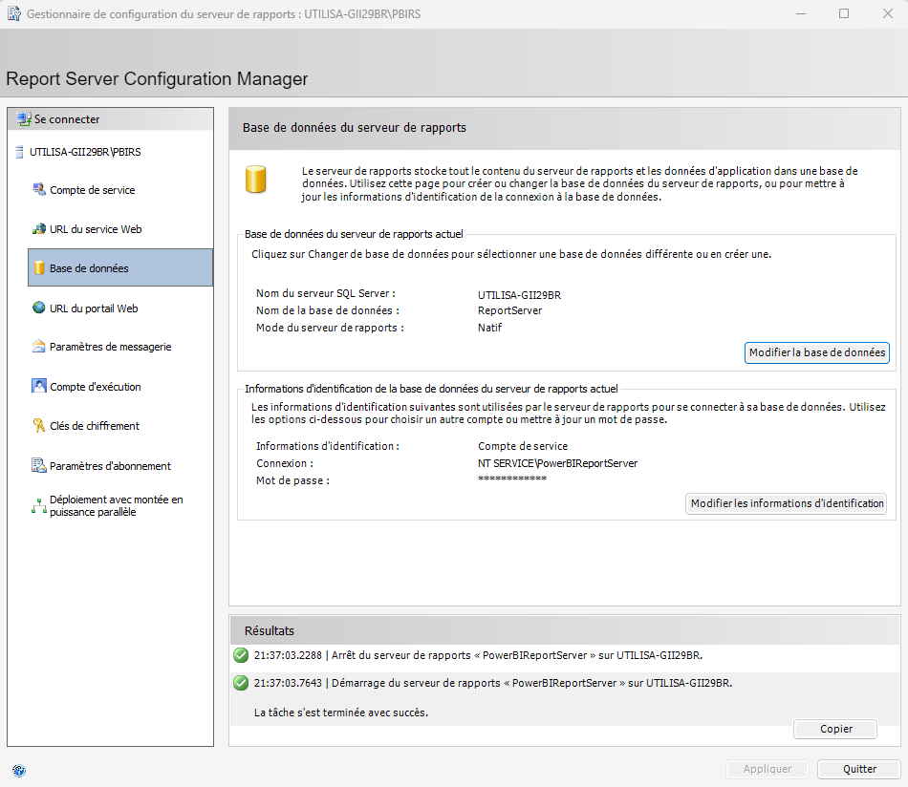Click the Démarrage du serveur de rapports result line
The height and width of the screenshot is (787, 908).
tap(493, 683)
